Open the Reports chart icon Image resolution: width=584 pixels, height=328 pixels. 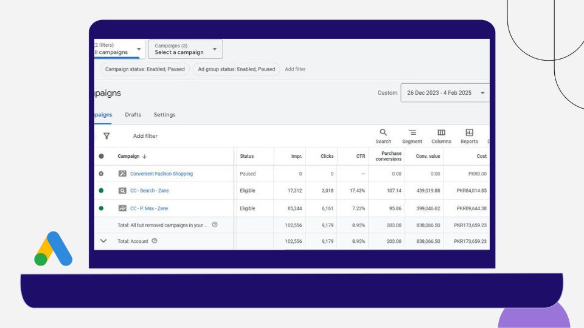[x=469, y=132]
